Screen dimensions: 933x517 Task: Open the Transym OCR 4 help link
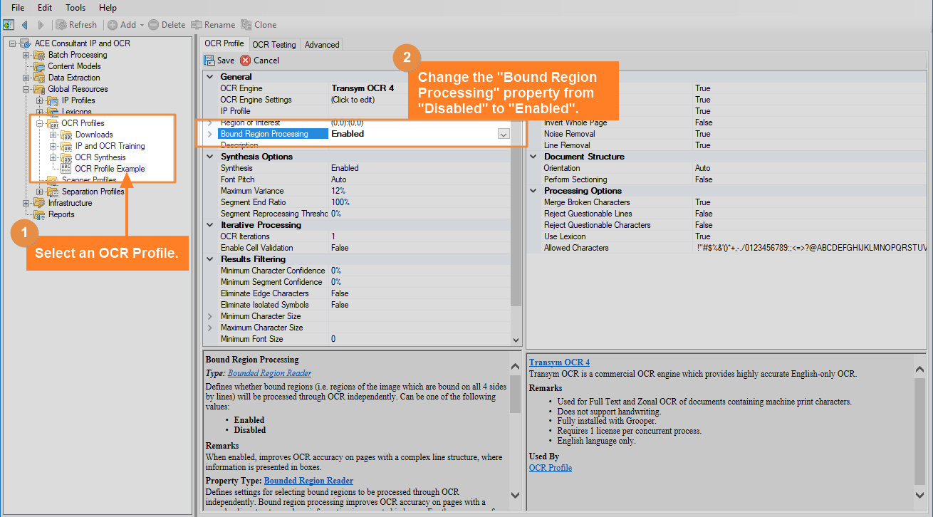click(x=559, y=362)
